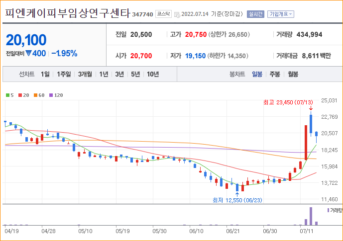Click the 하한가 14,350 text

(228, 56)
